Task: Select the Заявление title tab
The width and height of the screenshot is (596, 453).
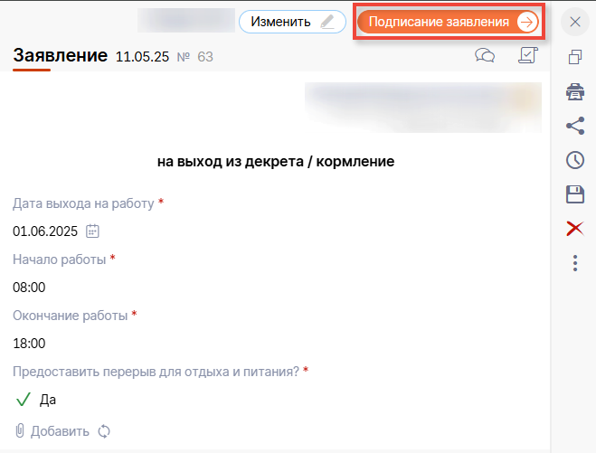Action: pos(60,56)
